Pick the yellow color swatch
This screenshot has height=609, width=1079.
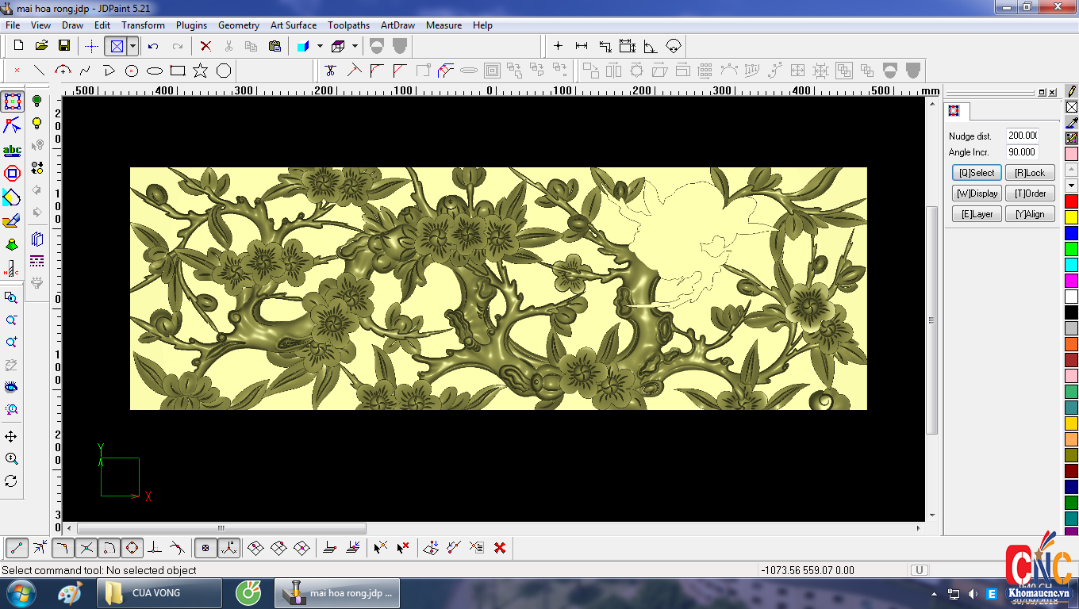(x=1071, y=216)
